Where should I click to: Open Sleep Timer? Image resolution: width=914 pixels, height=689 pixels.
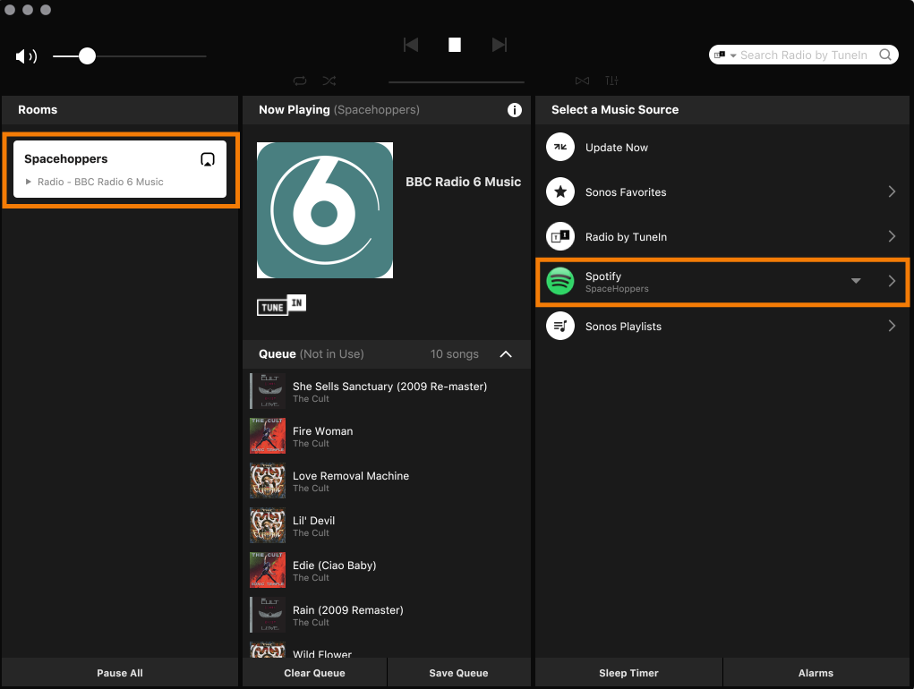pos(629,673)
